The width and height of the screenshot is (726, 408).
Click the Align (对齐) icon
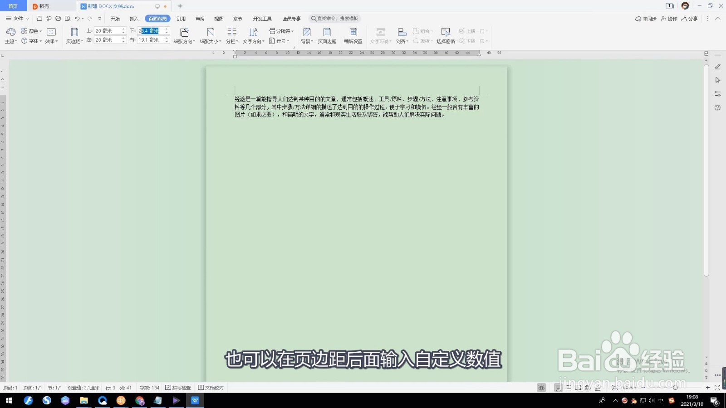pyautogui.click(x=402, y=32)
